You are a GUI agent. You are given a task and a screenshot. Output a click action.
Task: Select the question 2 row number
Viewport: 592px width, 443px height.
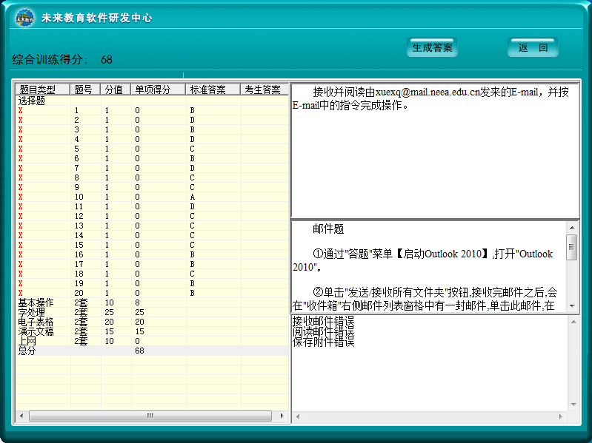pos(76,120)
